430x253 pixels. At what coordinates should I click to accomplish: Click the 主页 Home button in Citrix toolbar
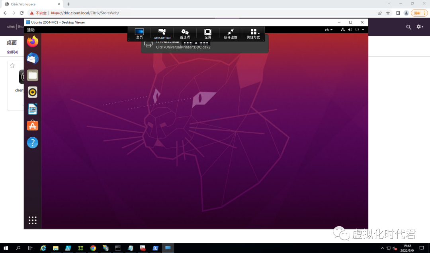(139, 34)
